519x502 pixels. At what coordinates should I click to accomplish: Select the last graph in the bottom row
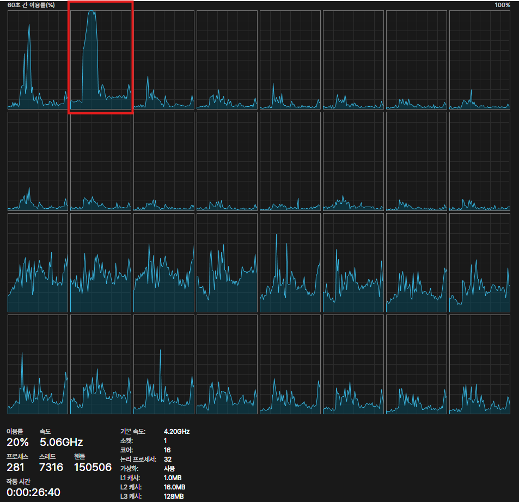(479, 364)
